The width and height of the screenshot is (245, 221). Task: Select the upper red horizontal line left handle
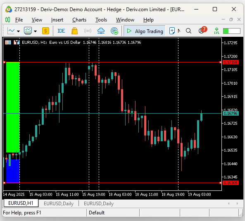point(5,62)
